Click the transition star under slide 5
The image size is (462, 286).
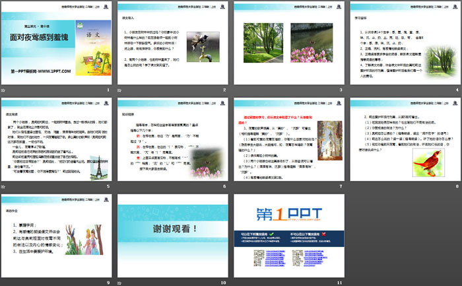click(5, 186)
